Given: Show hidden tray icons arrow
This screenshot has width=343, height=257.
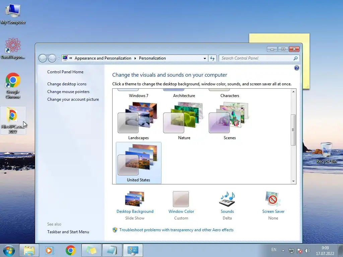Looking at the screenshot, I should click(283, 251).
